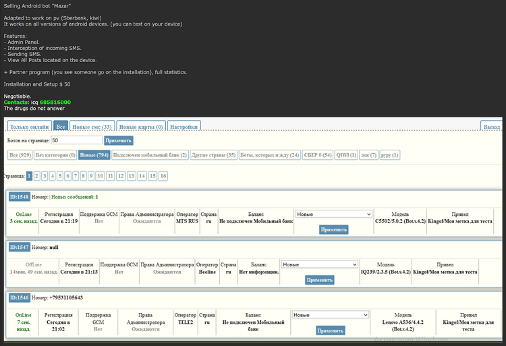Click the ID:1547 badge

point(19,248)
